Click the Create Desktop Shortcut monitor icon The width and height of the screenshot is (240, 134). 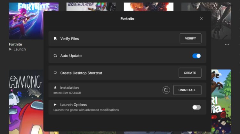tap(55, 73)
